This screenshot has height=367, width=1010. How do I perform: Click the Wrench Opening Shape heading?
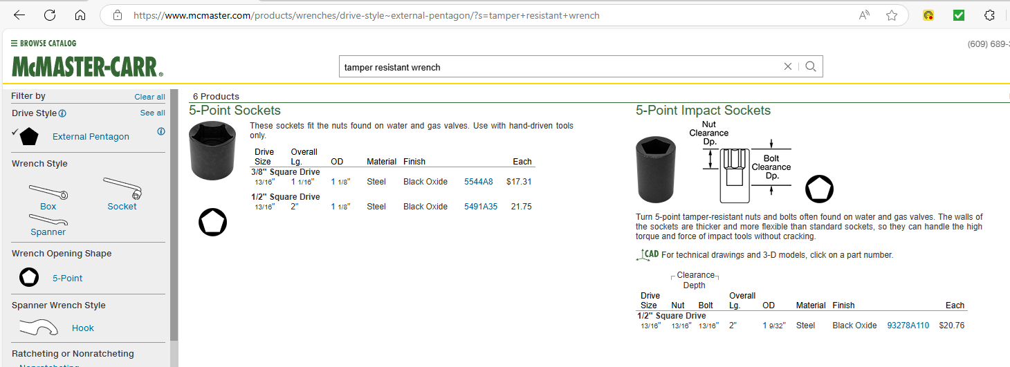[62, 254]
